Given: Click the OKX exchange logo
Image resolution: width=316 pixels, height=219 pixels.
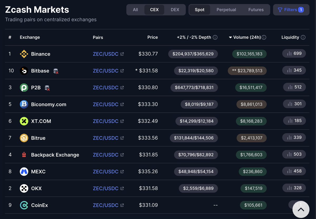Looking at the screenshot, I should (24, 188).
